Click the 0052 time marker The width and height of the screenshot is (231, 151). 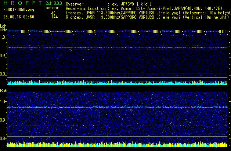(47, 32)
